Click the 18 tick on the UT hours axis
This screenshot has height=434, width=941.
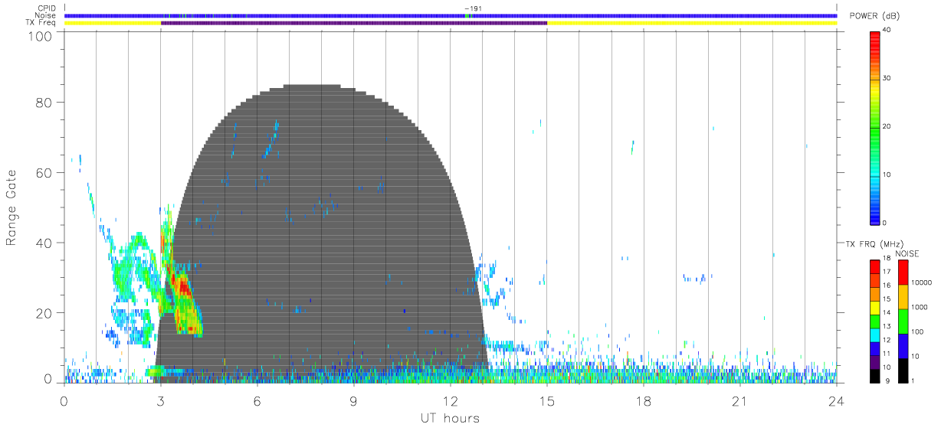tap(643, 401)
